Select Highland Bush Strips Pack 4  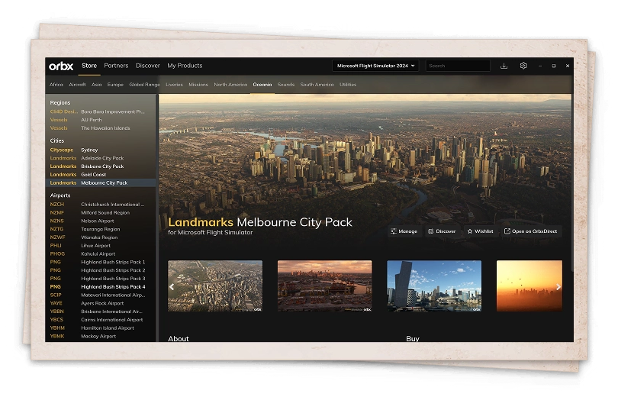point(112,286)
